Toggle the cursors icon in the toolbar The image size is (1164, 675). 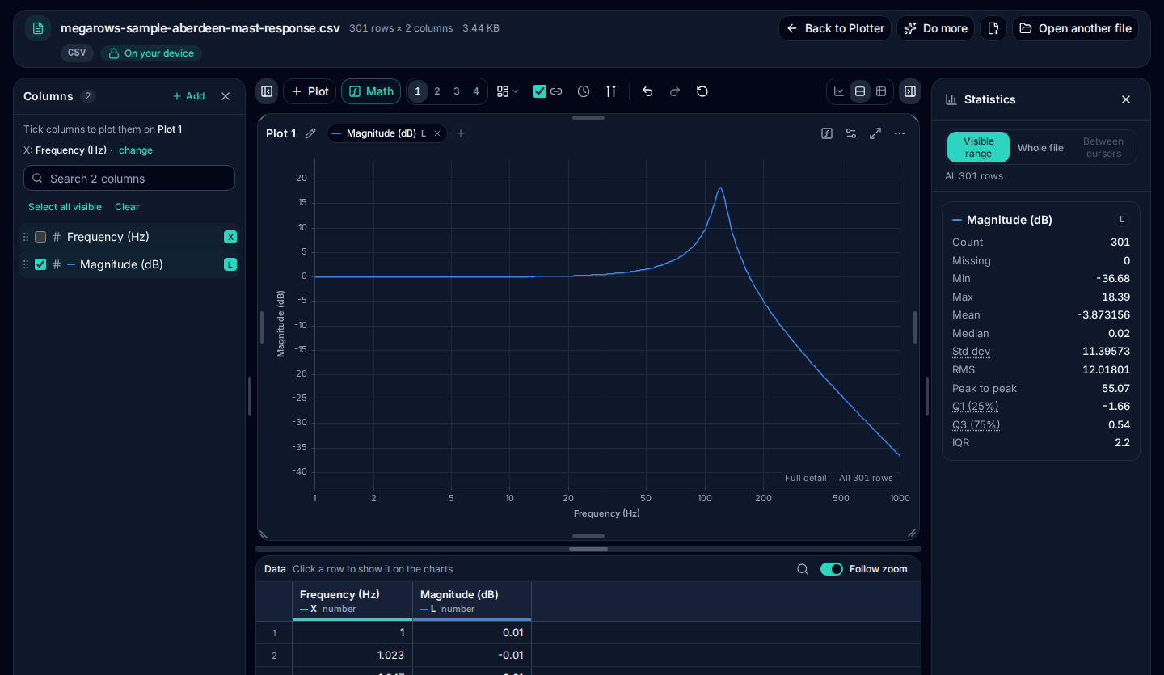(611, 91)
